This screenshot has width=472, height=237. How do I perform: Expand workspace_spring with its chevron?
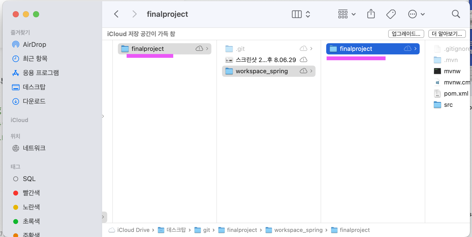311,71
